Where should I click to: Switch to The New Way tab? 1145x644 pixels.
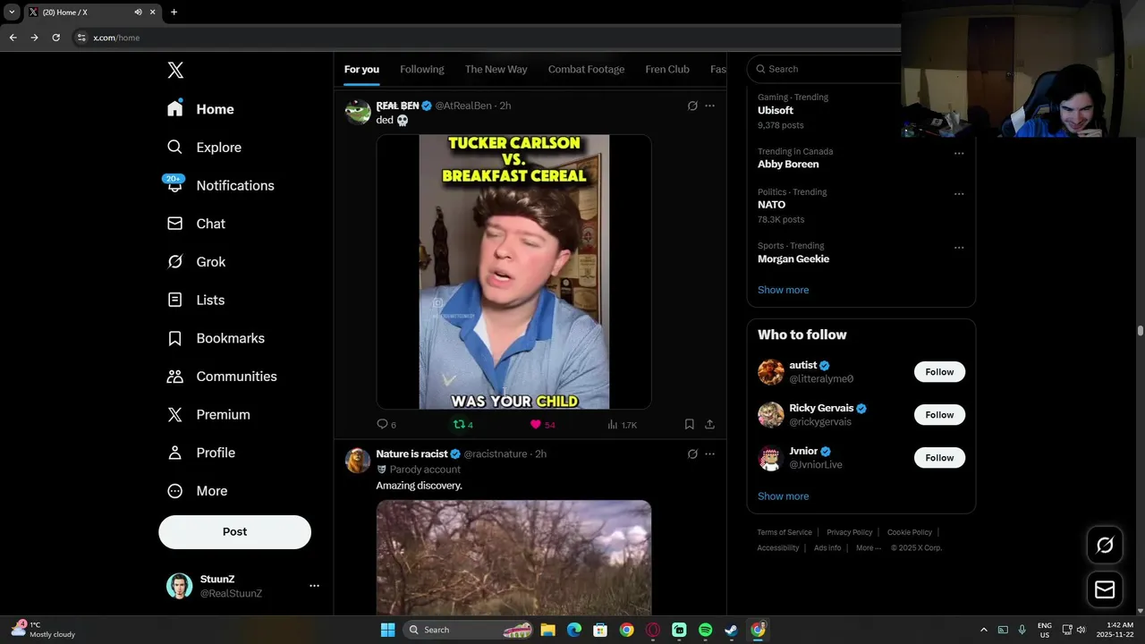point(496,69)
